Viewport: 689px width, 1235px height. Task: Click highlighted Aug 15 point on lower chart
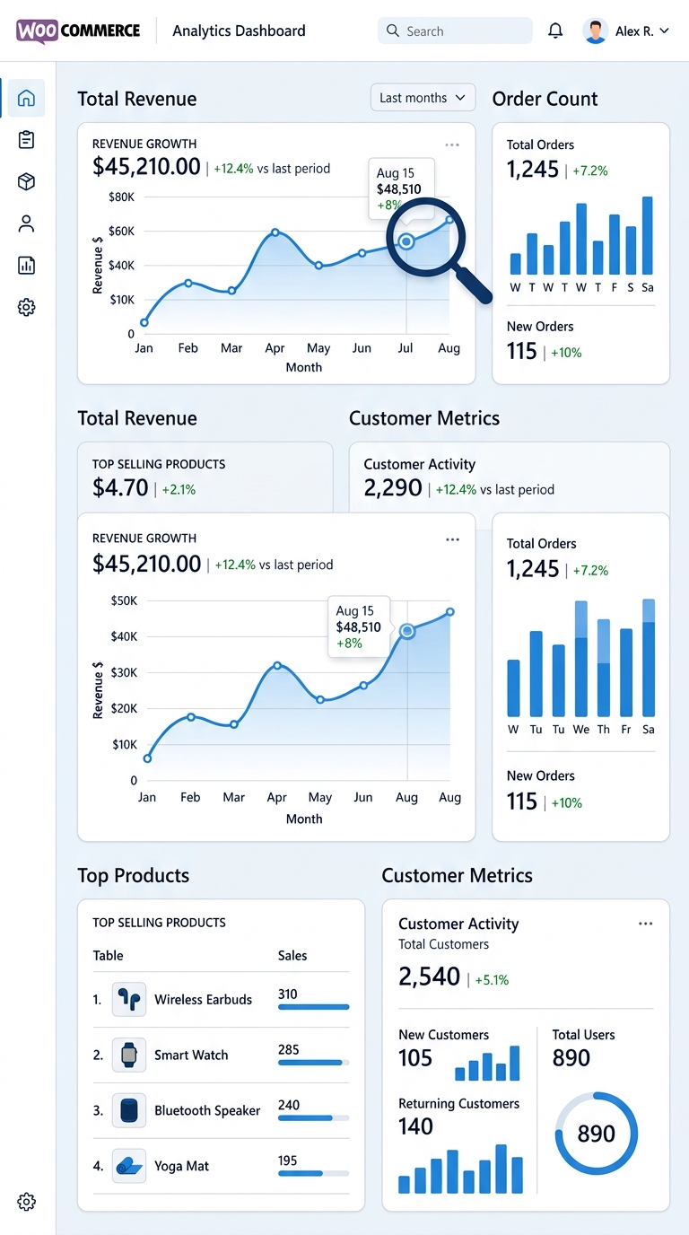[407, 631]
